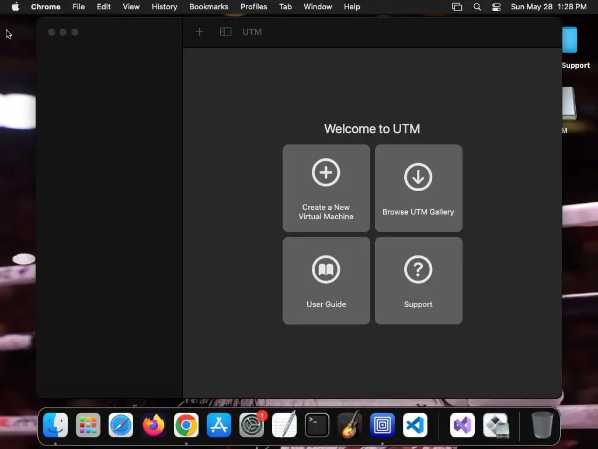Viewport: 598px width, 449px height.
Task: Open Finder from the dock
Action: pyautogui.click(x=55, y=425)
